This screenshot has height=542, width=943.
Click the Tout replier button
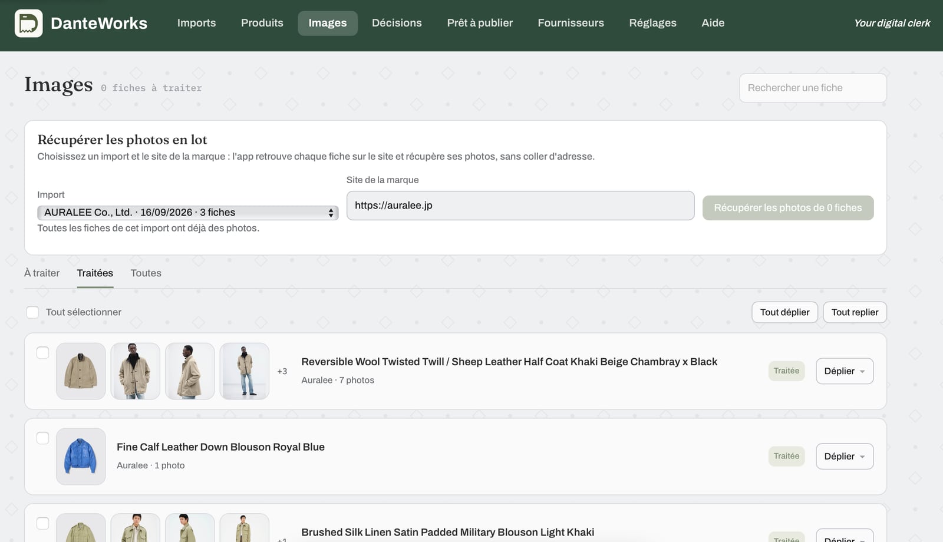(x=855, y=312)
